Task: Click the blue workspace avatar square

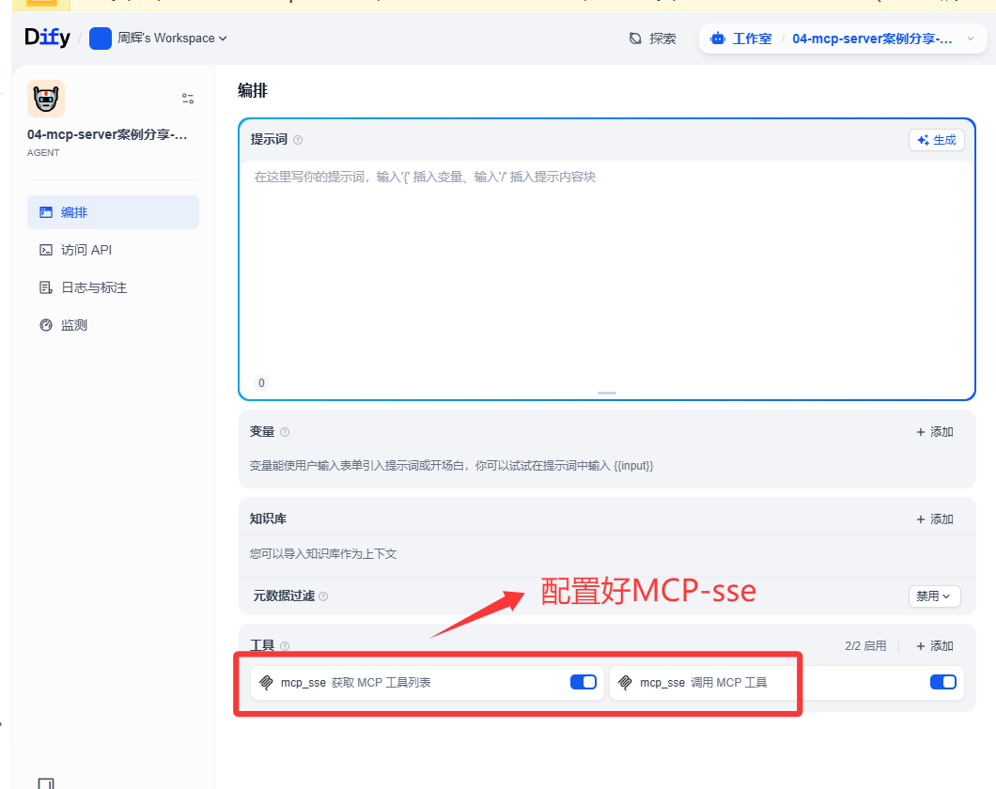Action: tap(101, 39)
